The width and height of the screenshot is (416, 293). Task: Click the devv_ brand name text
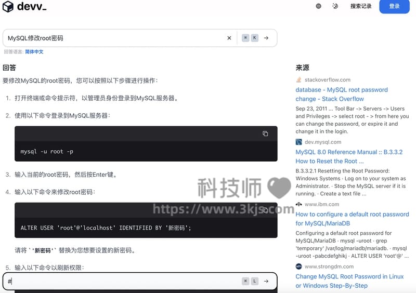[x=32, y=6]
